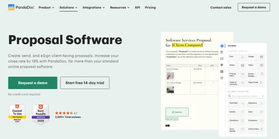The width and height of the screenshot is (279, 139).
Task: Click the G2 Best Results badge
Action: (41, 114)
